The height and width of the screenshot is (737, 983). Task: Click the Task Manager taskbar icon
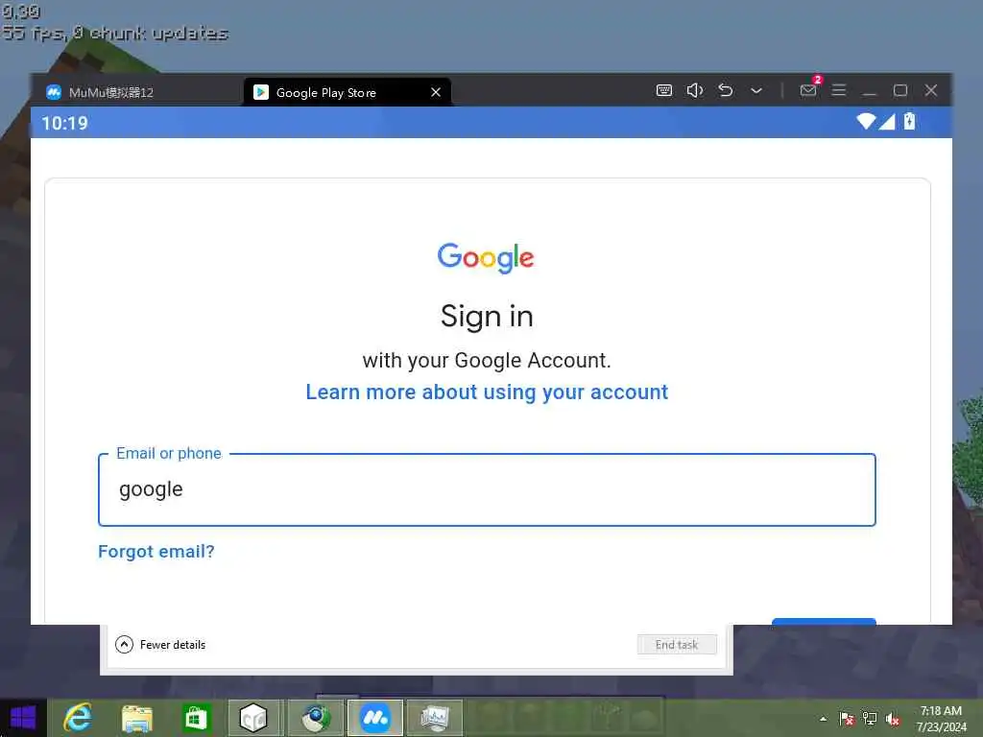click(x=435, y=718)
